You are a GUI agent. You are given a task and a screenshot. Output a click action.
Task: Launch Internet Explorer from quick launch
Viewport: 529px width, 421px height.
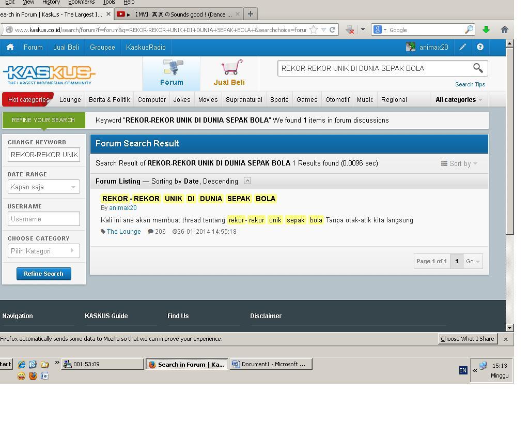tap(22, 364)
